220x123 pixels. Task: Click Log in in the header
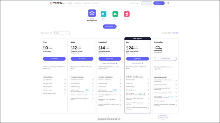click(x=138, y=3)
